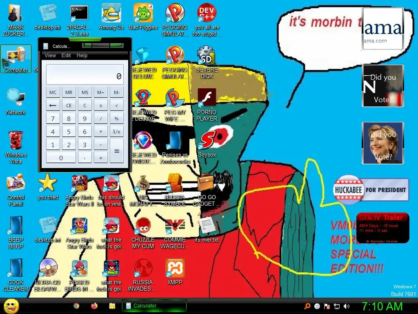This screenshot has height=314, width=418.
Task: Open the Windows Vista recycle bin icon
Action: tap(16, 147)
